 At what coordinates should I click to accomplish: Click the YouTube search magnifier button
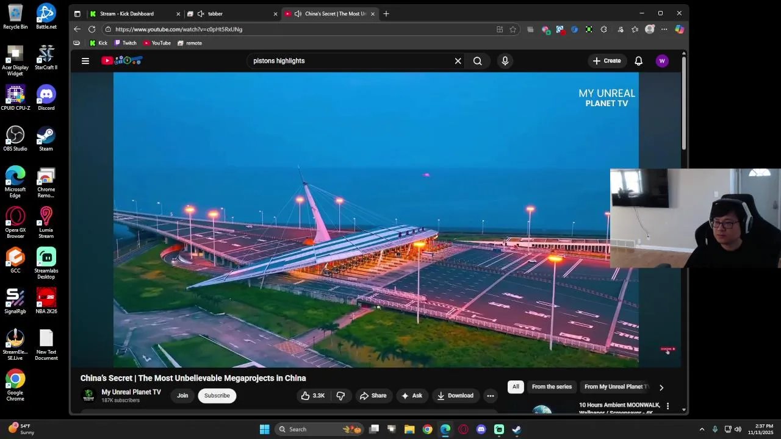point(477,61)
